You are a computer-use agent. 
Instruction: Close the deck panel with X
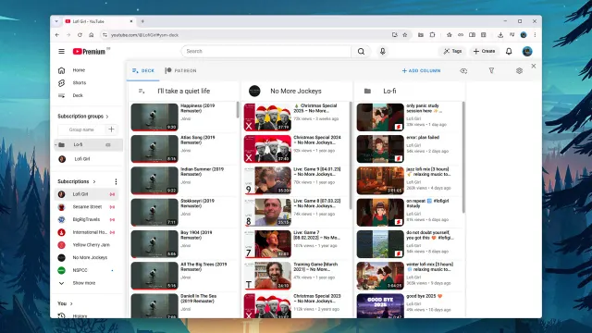[534, 66]
